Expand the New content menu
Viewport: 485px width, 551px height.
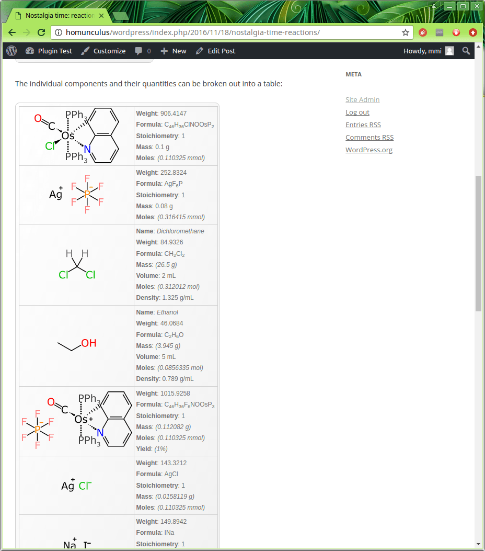point(174,51)
